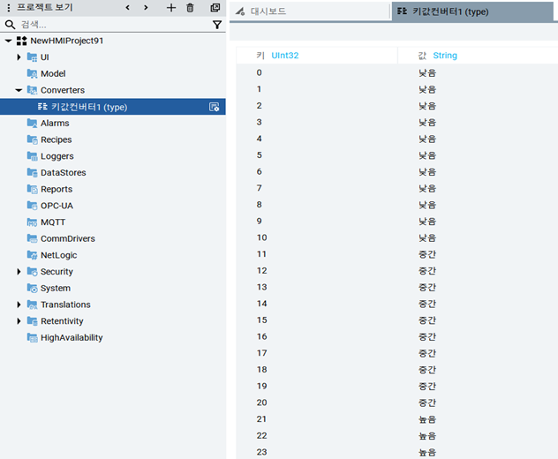Click the Alarms folder icon
This screenshot has height=459, width=558.
pos(32,123)
